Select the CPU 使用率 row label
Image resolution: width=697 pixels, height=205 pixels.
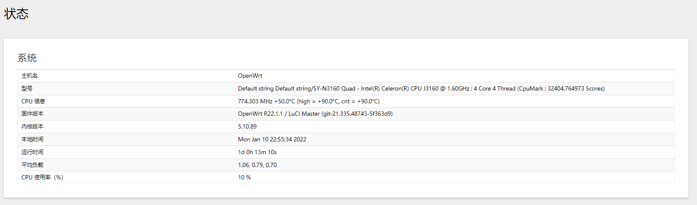click(42, 177)
